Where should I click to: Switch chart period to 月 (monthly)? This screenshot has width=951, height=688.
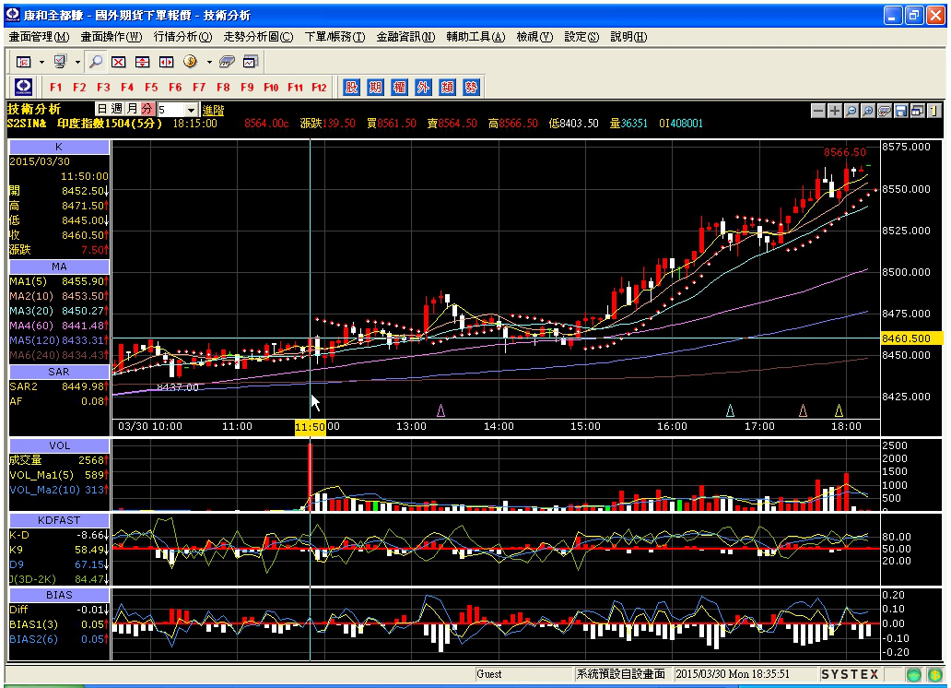coord(132,109)
